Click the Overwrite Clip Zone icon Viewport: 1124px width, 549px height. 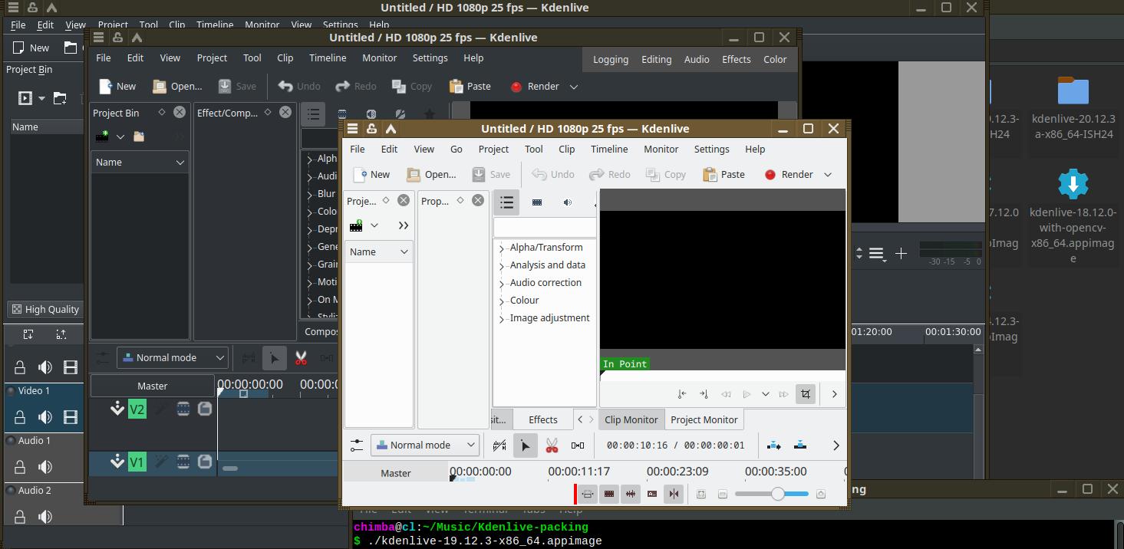(x=800, y=445)
